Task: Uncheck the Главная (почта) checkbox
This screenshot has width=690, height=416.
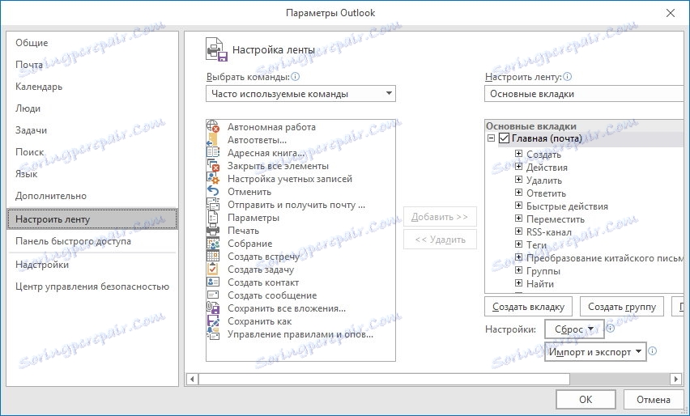Action: point(504,138)
